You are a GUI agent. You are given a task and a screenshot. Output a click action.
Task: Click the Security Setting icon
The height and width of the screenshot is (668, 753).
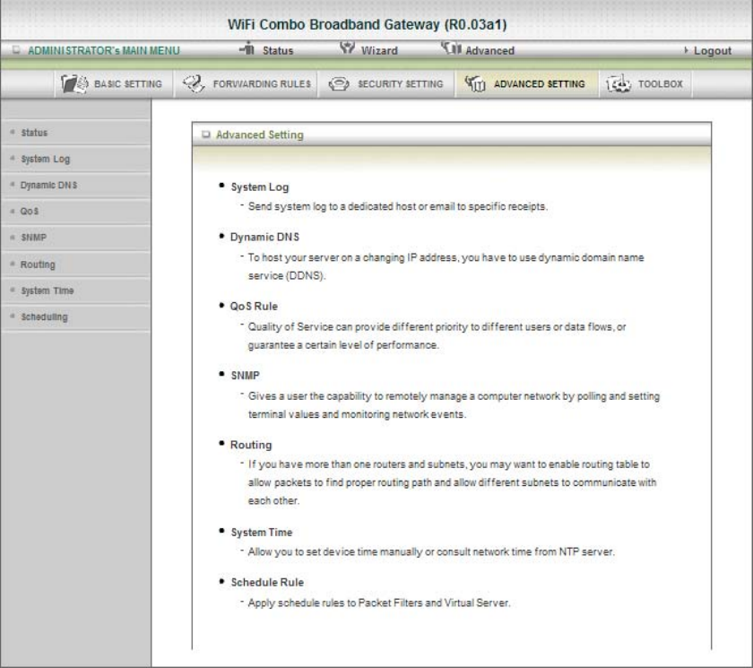[339, 84]
